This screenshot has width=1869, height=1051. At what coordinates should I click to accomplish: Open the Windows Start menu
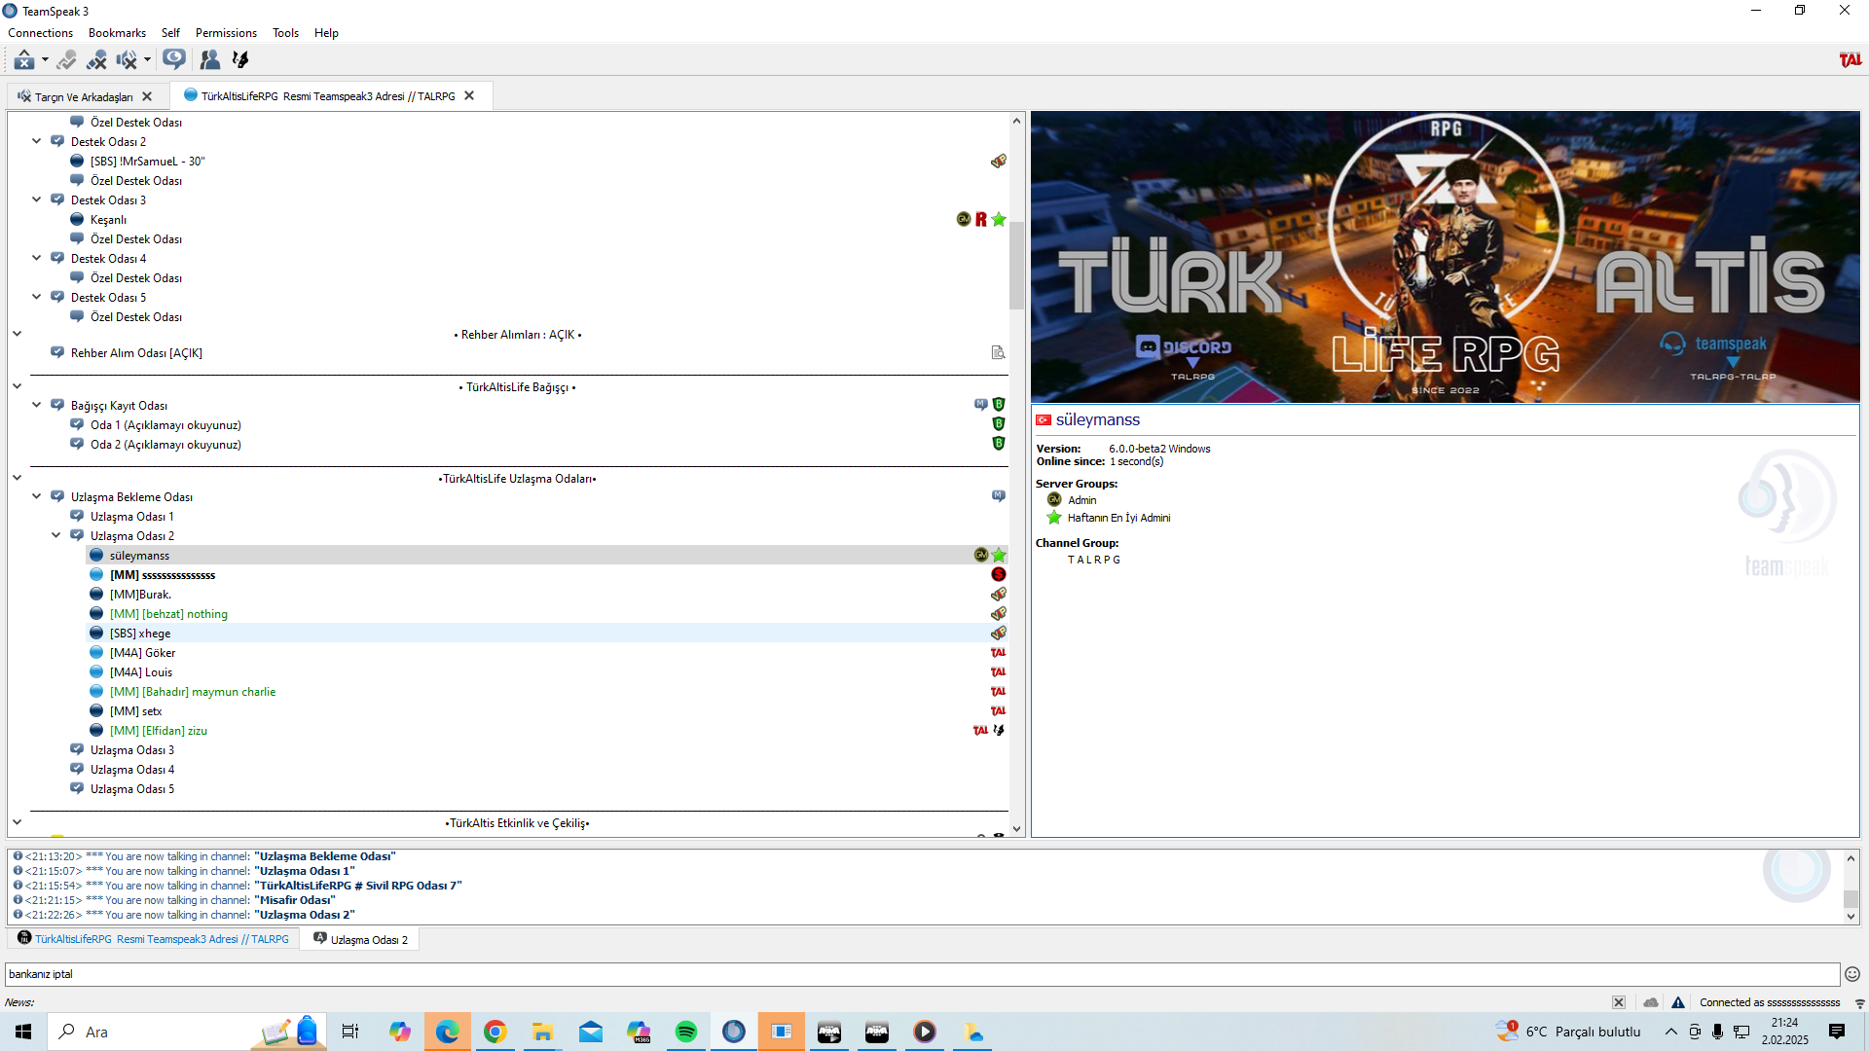point(23,1032)
